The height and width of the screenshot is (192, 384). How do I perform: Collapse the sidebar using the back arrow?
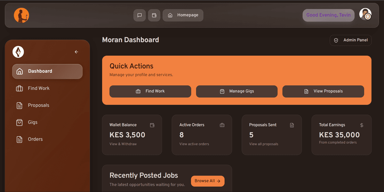tap(76, 52)
